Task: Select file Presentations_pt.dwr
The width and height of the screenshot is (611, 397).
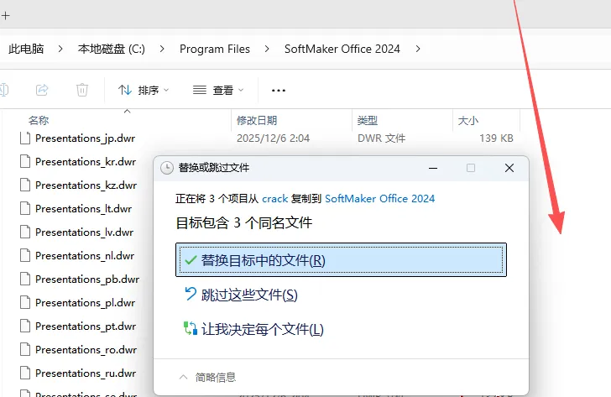Action: click(x=86, y=326)
